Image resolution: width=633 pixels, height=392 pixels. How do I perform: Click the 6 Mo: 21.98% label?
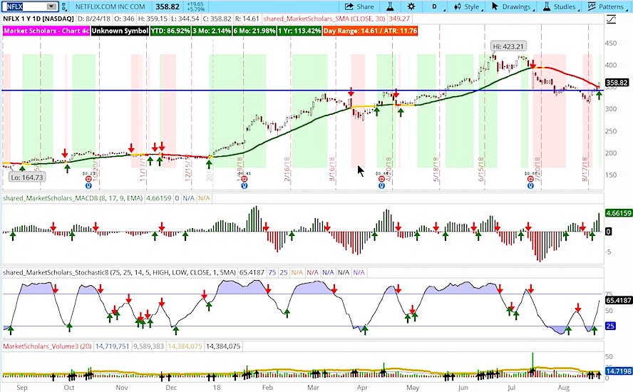coord(254,31)
